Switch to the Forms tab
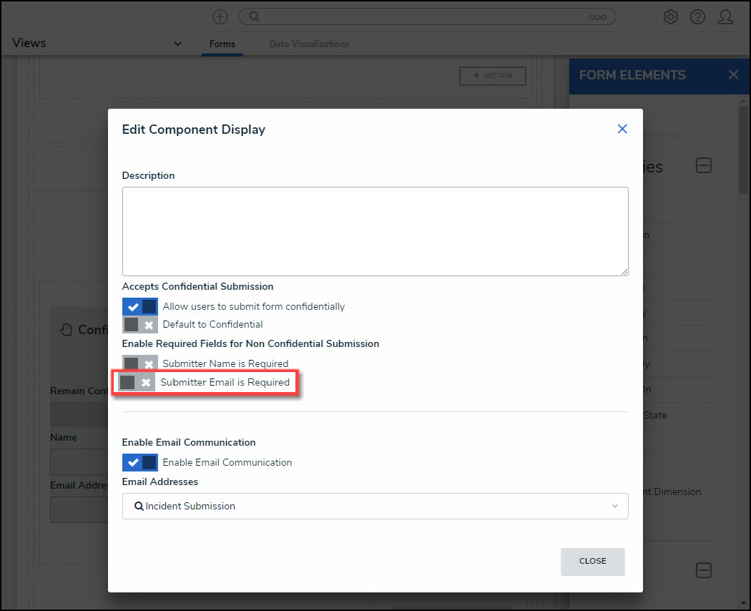The height and width of the screenshot is (611, 751). tap(222, 44)
